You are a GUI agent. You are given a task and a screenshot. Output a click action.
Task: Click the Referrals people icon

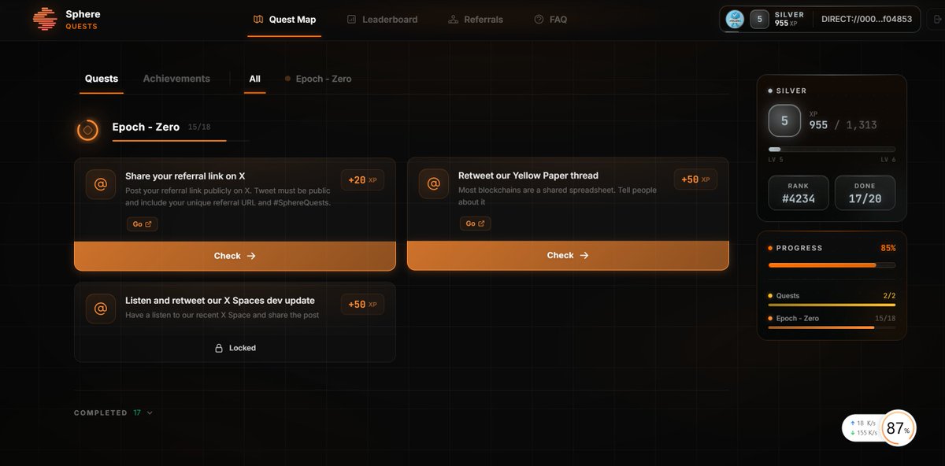(453, 19)
